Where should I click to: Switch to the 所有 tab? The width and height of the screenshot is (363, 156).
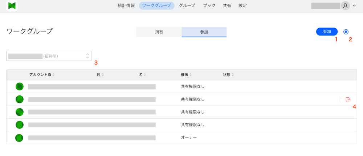[159, 32]
